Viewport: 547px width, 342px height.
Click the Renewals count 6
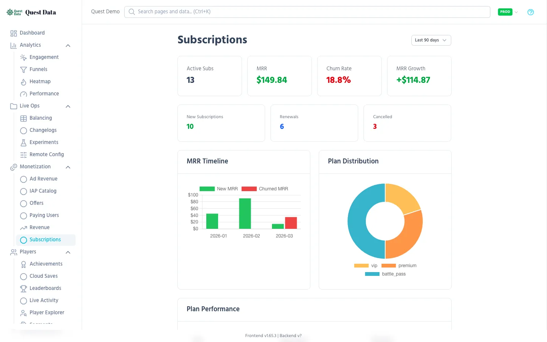point(282,127)
